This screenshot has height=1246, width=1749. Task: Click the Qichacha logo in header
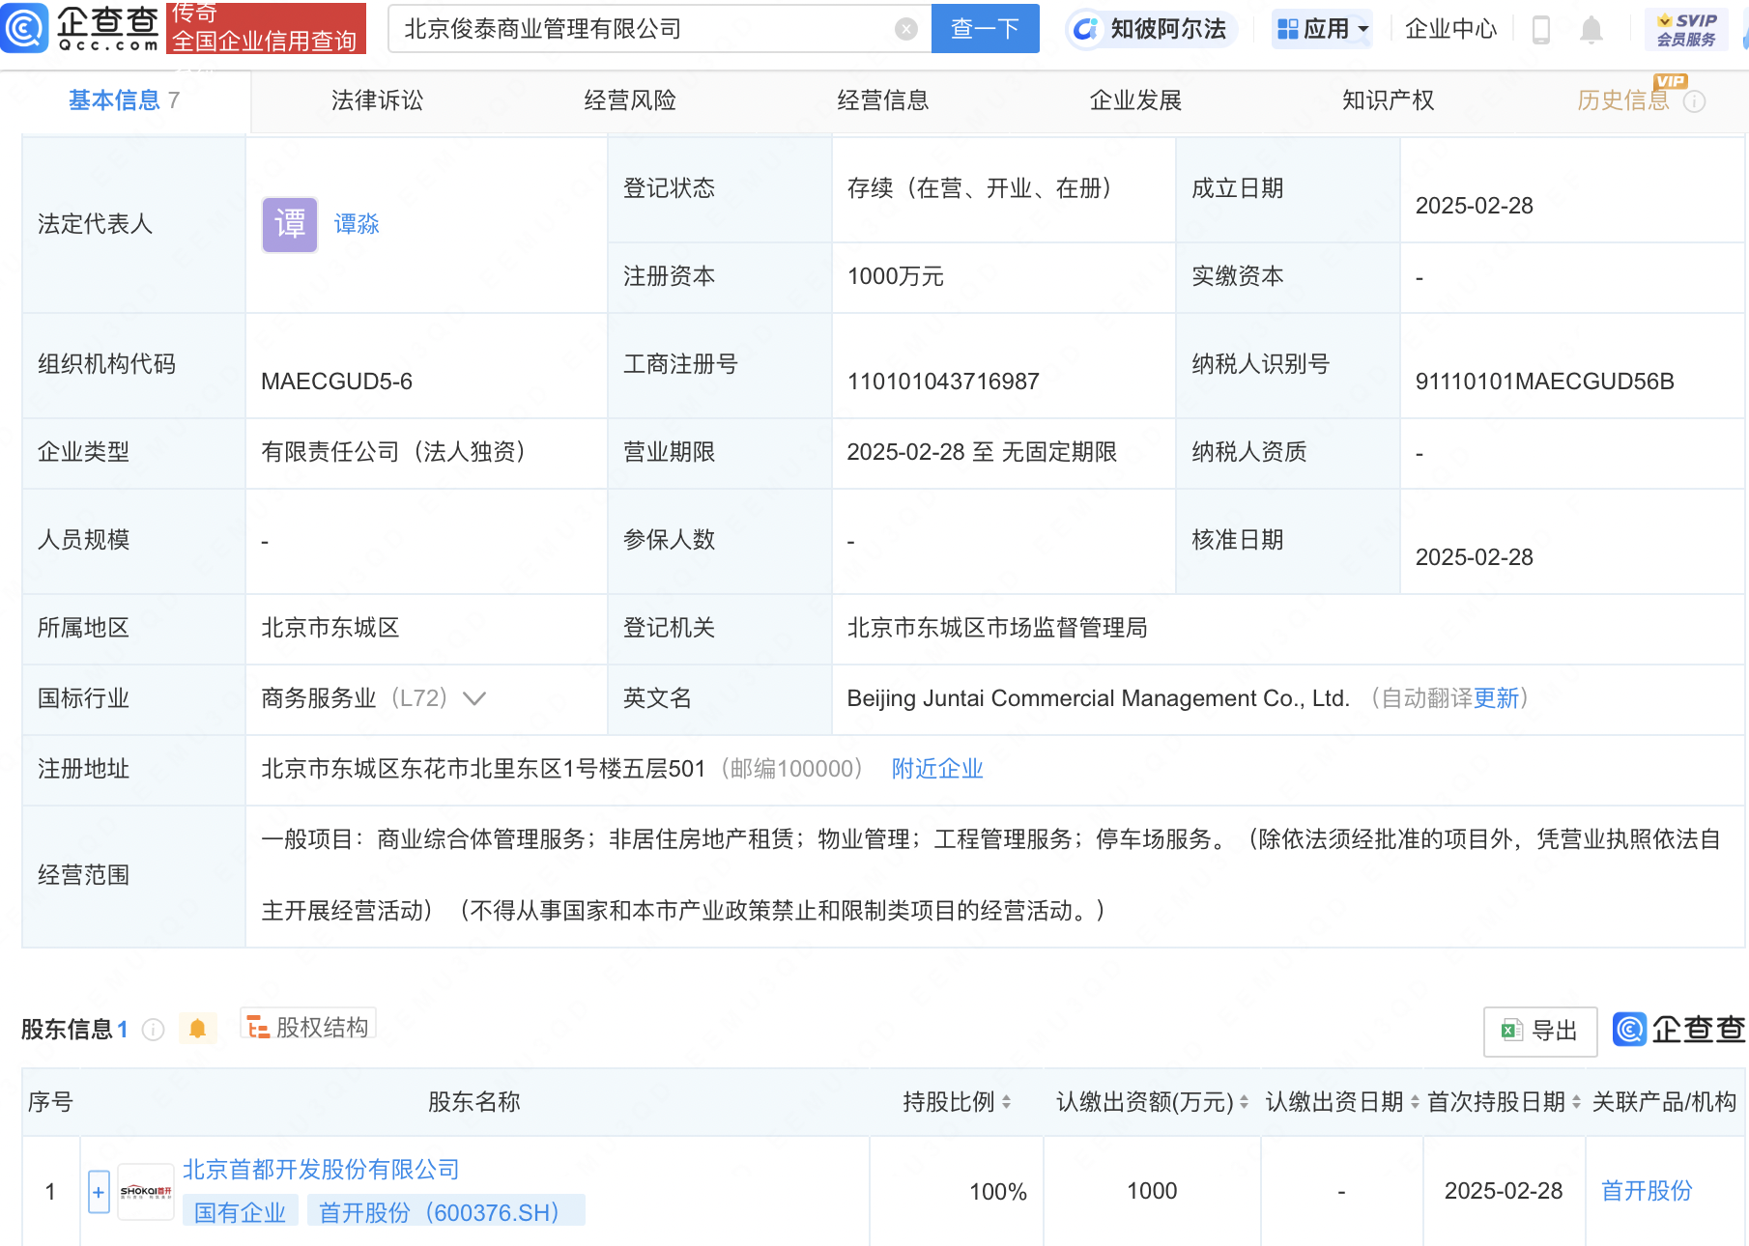(x=82, y=28)
